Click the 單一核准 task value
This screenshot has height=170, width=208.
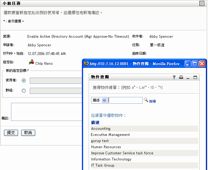coord(157,45)
